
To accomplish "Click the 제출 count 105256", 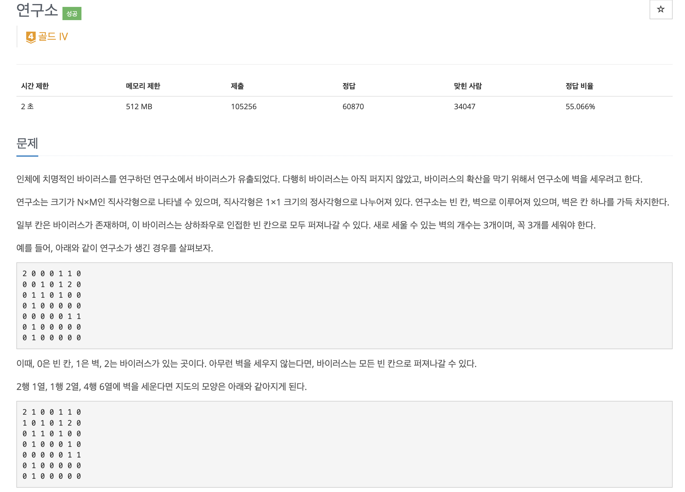I will [243, 107].
